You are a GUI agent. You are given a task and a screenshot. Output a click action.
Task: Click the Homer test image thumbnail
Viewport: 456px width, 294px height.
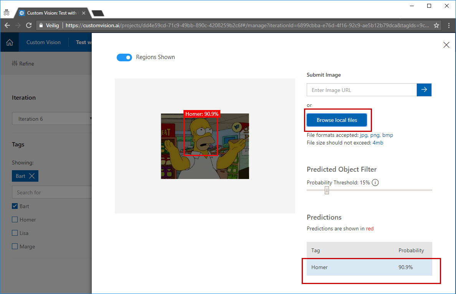(x=205, y=146)
